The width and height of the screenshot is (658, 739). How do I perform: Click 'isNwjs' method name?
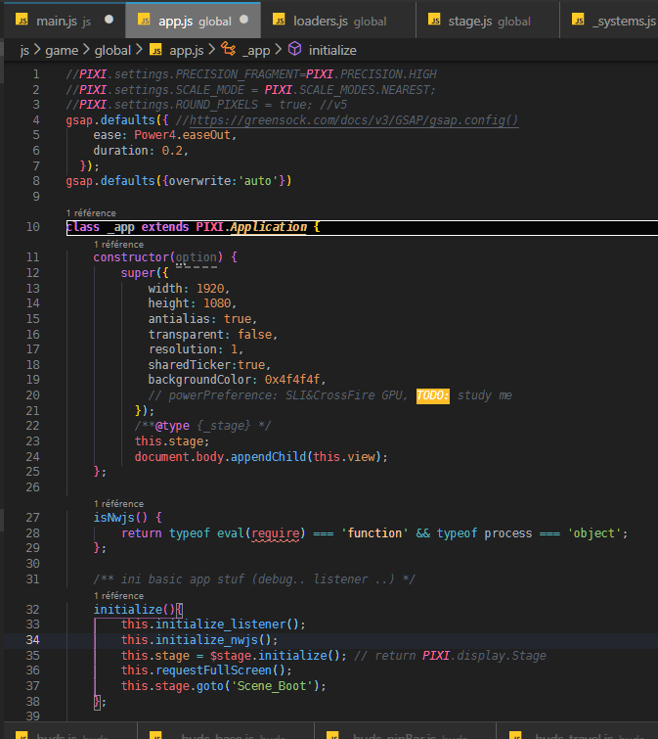[x=113, y=518]
